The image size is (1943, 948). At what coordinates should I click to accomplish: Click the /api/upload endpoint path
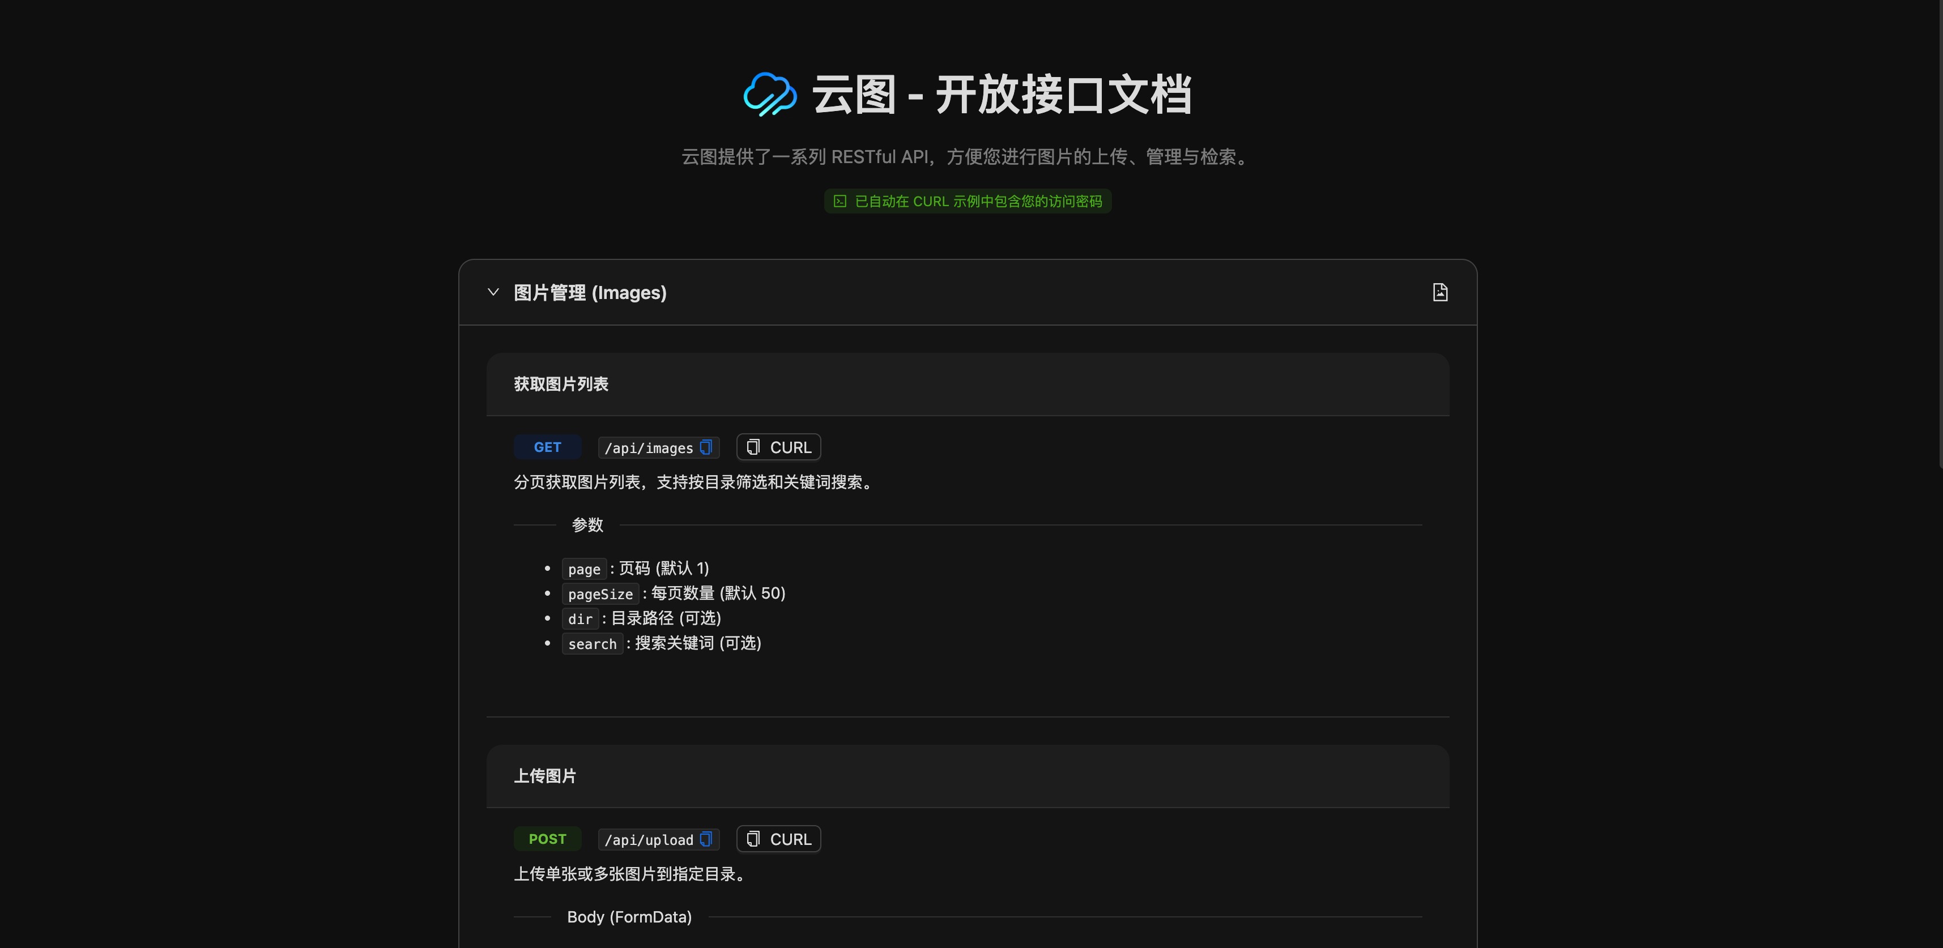tap(649, 839)
